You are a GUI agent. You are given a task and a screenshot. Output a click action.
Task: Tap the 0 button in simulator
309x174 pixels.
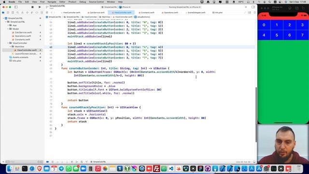click(x=264, y=25)
